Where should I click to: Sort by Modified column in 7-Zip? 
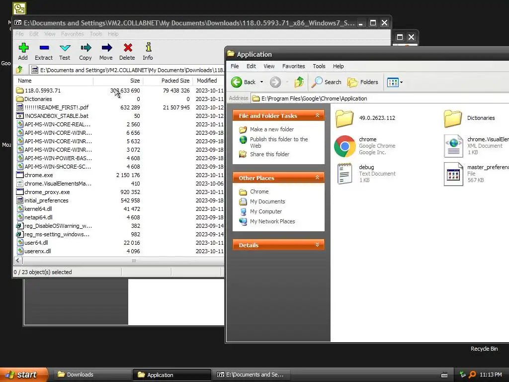[208, 81]
